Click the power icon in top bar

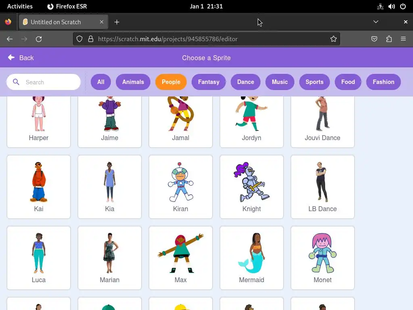tap(403, 6)
